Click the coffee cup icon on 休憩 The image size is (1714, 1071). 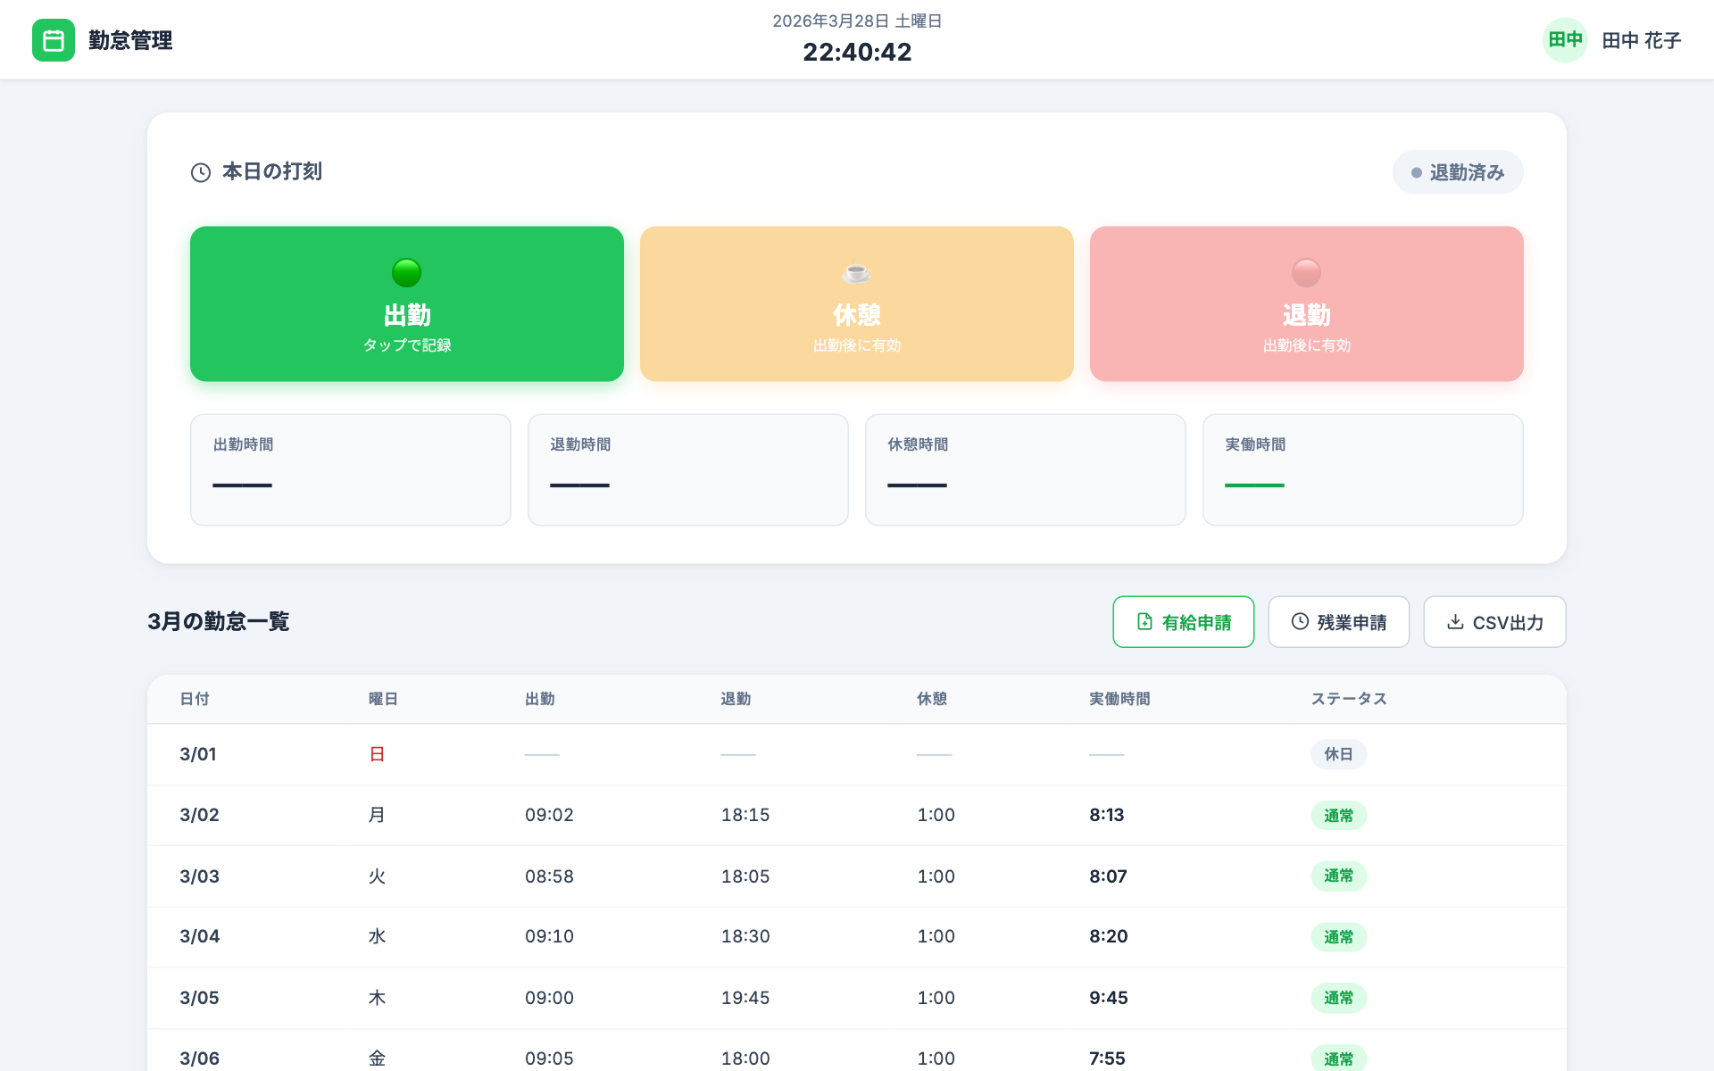point(856,272)
